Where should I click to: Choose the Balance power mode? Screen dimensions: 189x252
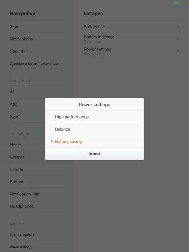pyautogui.click(x=94, y=129)
